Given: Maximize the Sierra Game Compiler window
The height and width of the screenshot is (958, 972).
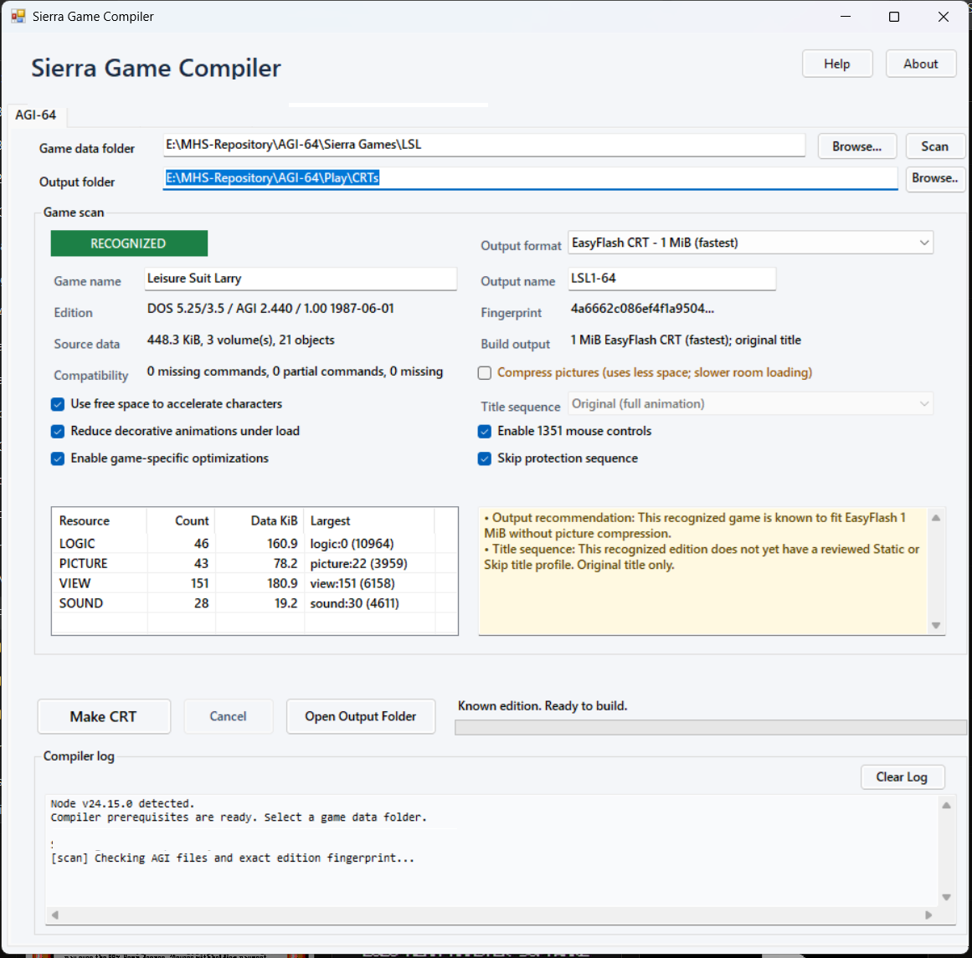Looking at the screenshot, I should click(894, 17).
